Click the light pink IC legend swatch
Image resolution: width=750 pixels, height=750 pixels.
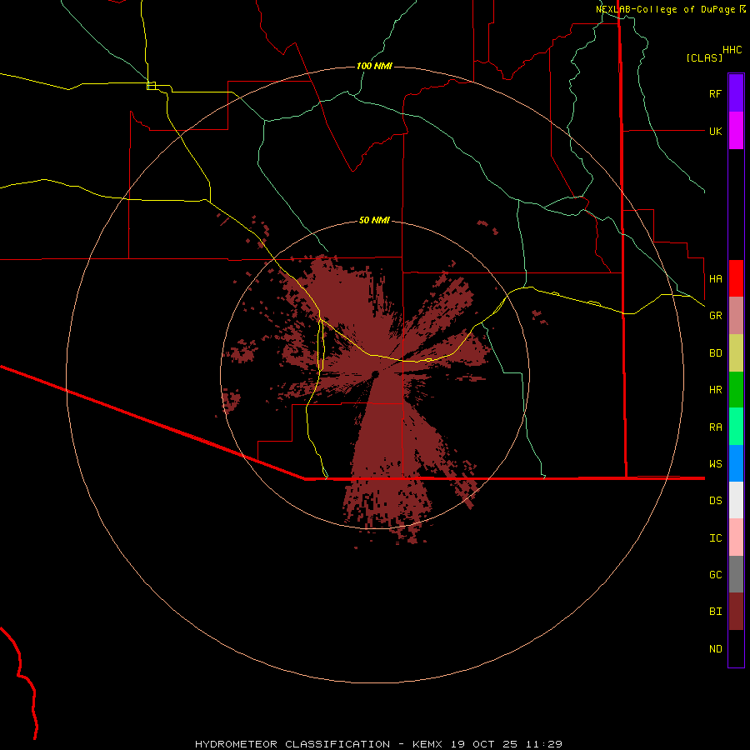[736, 537]
